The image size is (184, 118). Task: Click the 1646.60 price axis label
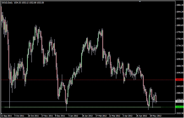180,73
